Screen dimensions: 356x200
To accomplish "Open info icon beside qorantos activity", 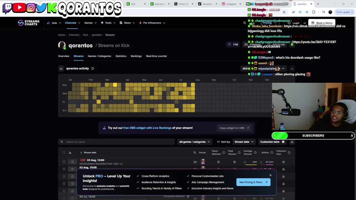I will 93,68.
